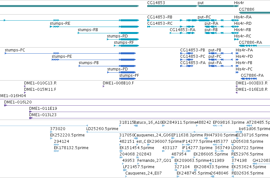
Task: Click the His4r-PC protein label
Action: coord(244,69)
